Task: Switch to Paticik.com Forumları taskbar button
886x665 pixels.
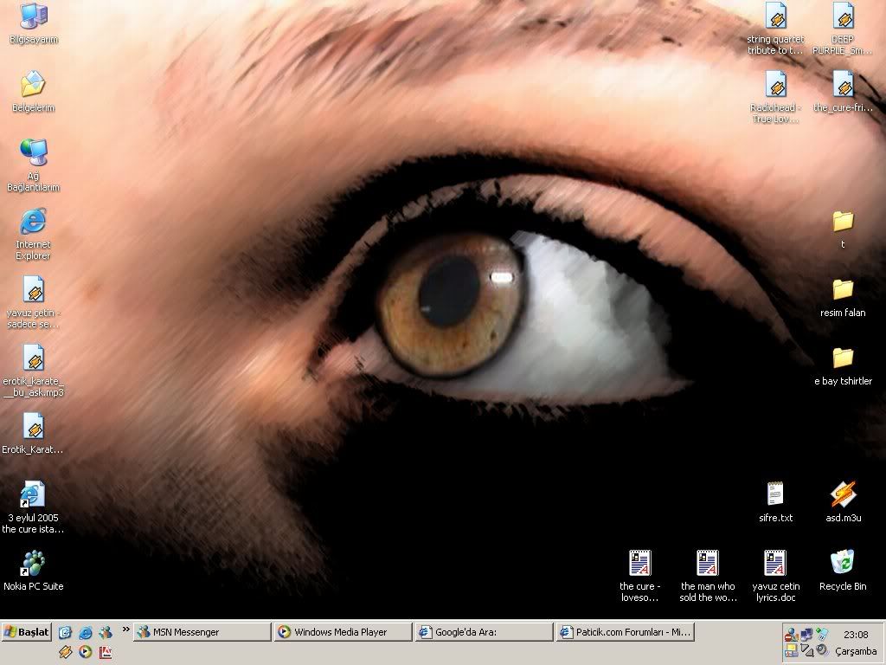Action: pyautogui.click(x=625, y=631)
